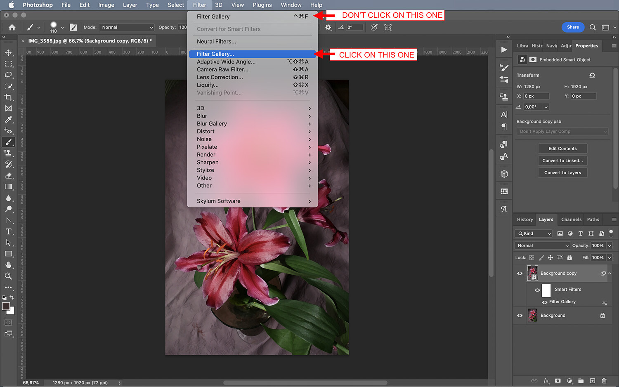Open the Normal blend mode dropdown

(x=542, y=245)
